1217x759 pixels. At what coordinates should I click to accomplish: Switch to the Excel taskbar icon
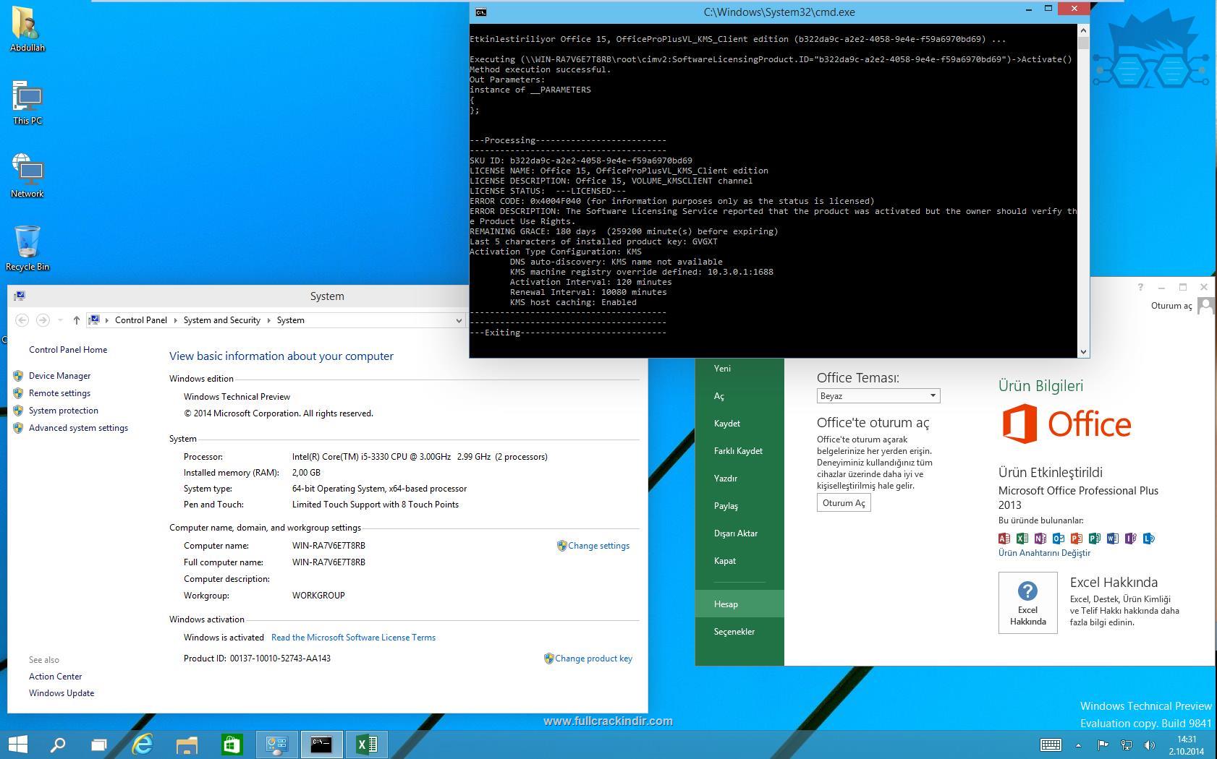coord(366,745)
